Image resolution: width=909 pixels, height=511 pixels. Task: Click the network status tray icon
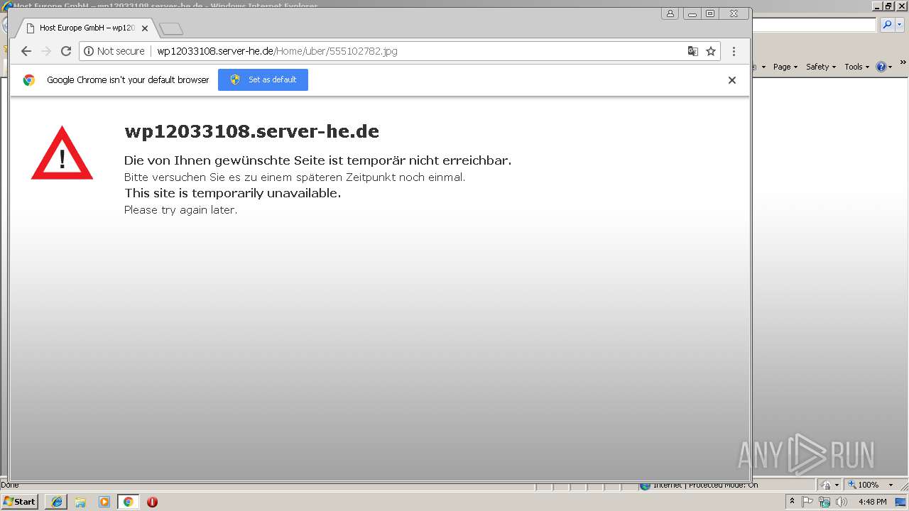tap(824, 502)
